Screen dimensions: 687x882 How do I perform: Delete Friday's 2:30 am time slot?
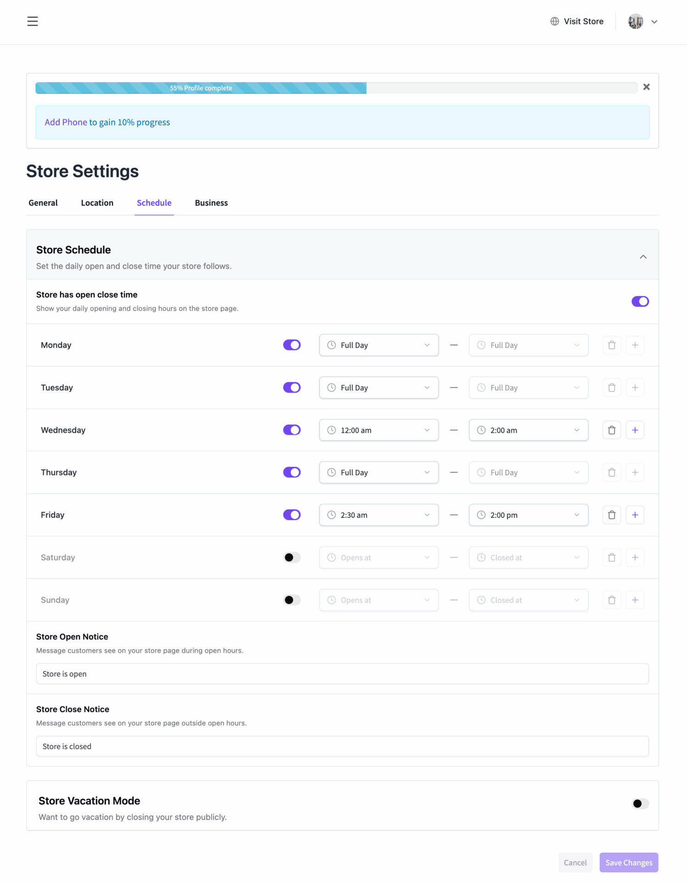click(x=612, y=515)
